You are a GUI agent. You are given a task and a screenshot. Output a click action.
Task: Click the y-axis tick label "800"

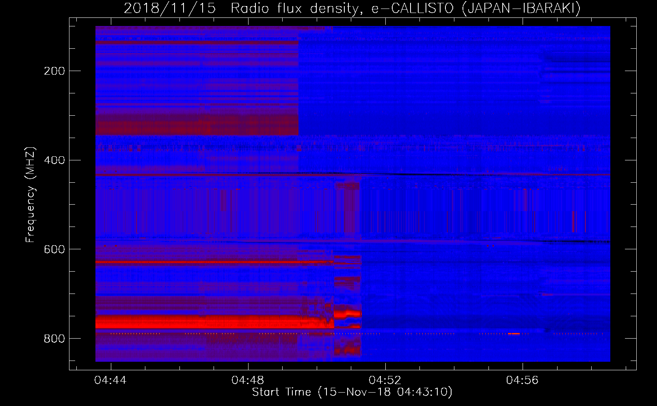click(54, 339)
